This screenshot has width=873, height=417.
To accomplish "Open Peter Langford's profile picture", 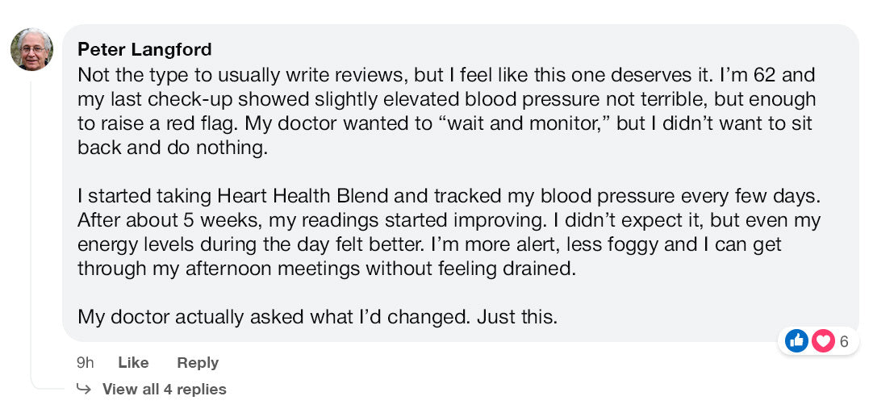I will click(x=31, y=49).
